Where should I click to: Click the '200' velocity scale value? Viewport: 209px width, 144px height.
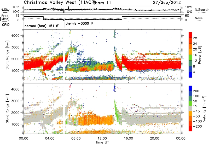click(196, 91)
